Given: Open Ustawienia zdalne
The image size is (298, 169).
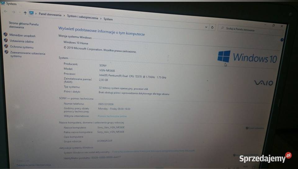Looking at the screenshot, I should pyautogui.click(x=22, y=41).
